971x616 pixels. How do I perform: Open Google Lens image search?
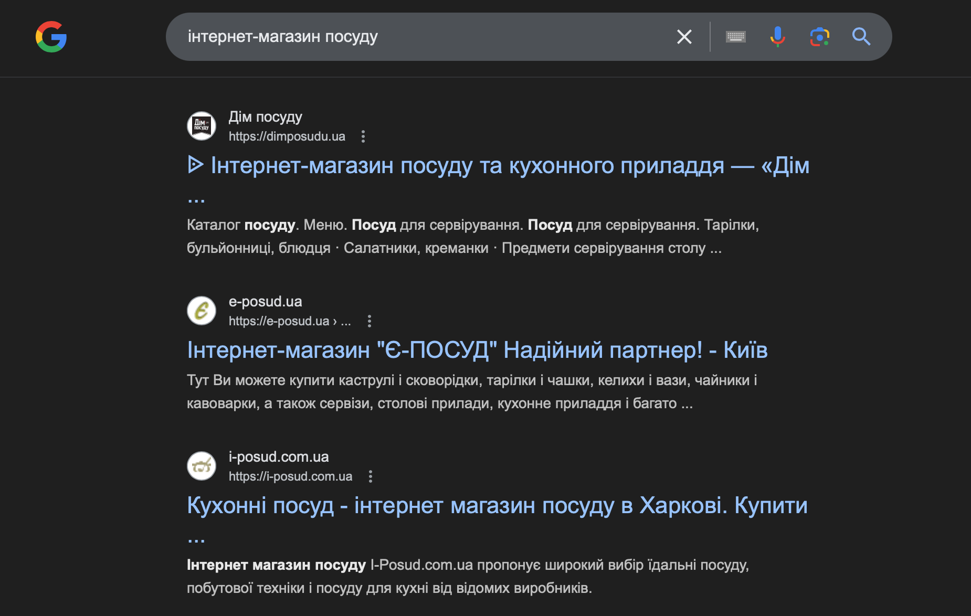(x=819, y=37)
